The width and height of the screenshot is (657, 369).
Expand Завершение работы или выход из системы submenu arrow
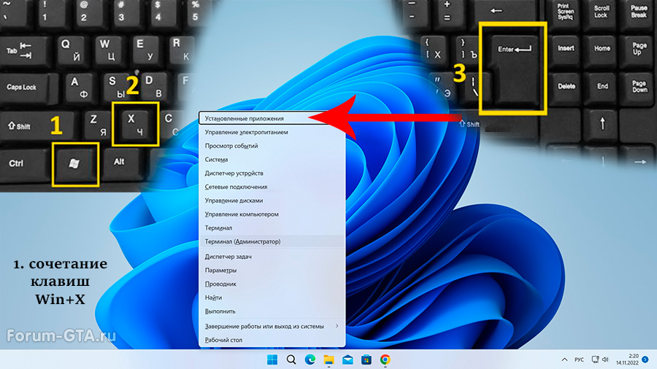tap(337, 326)
